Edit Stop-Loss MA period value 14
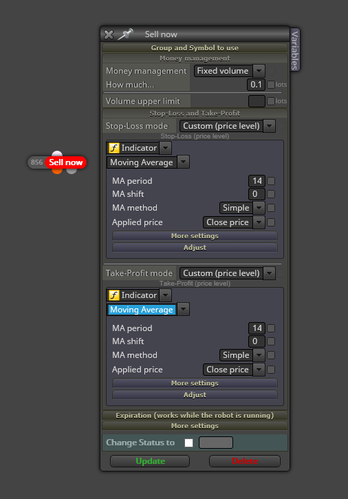The image size is (348, 499). (x=257, y=181)
